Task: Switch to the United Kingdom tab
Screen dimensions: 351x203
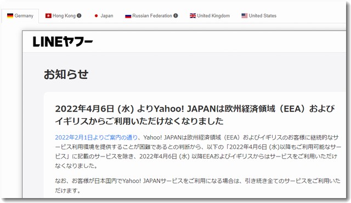Action: 210,16
